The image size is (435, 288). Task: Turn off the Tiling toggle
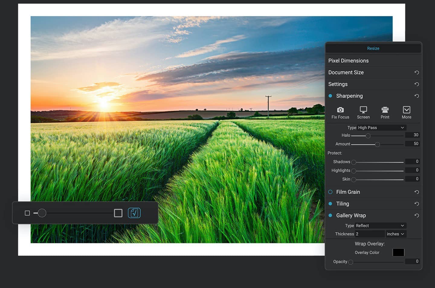[x=330, y=204]
